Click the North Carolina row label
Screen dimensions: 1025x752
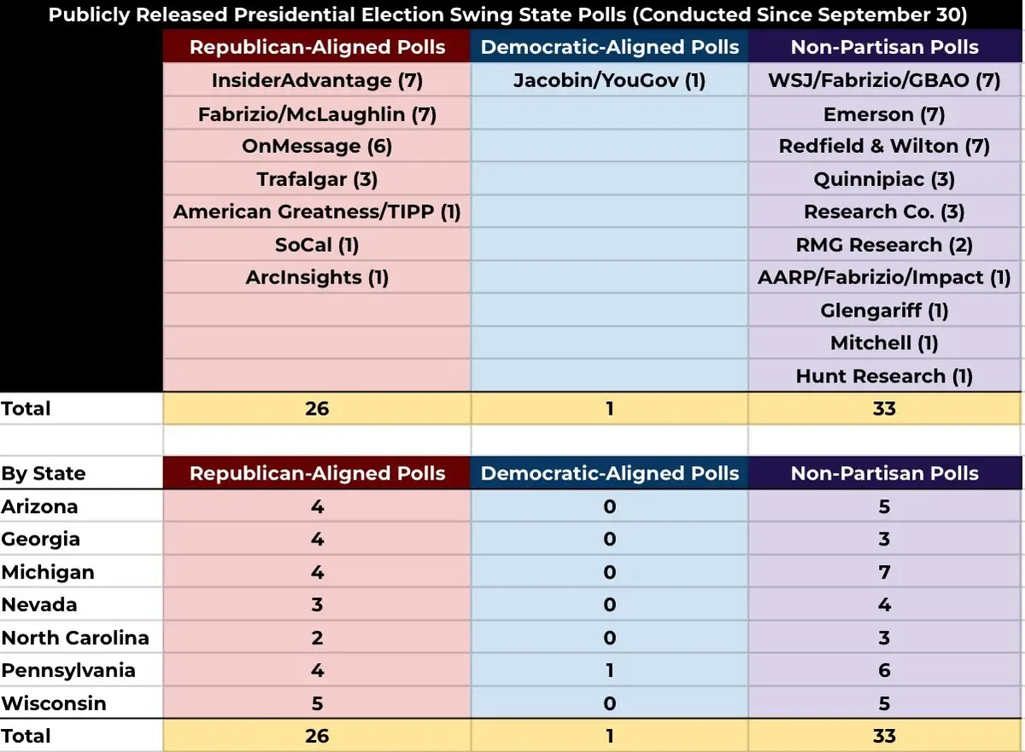coord(75,638)
